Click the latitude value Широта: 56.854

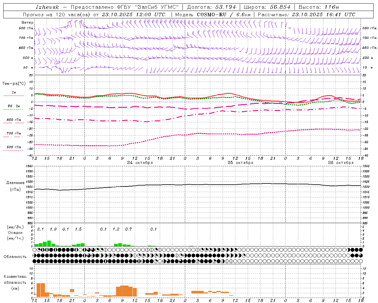pos(267,7)
